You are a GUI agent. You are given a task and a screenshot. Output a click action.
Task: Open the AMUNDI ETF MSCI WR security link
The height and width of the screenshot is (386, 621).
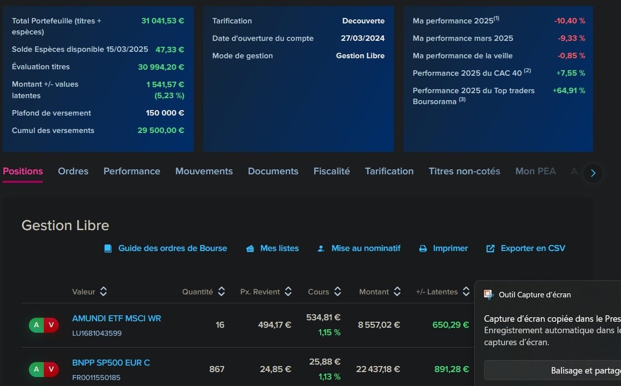click(x=117, y=318)
